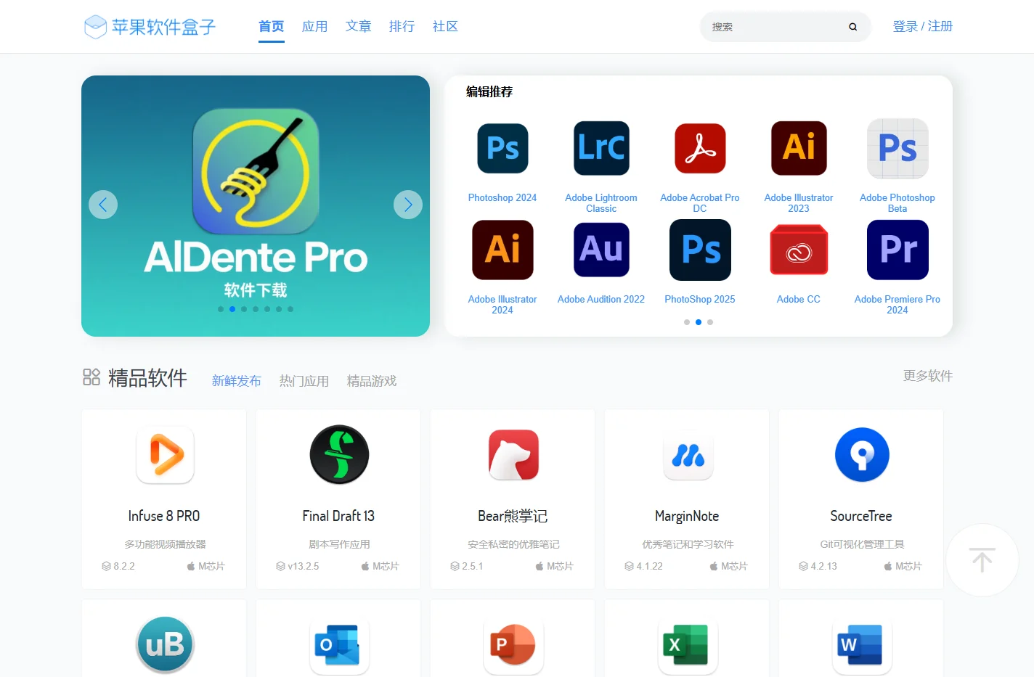
Task: Open the PhotoShop 2025 icon
Action: (x=700, y=250)
